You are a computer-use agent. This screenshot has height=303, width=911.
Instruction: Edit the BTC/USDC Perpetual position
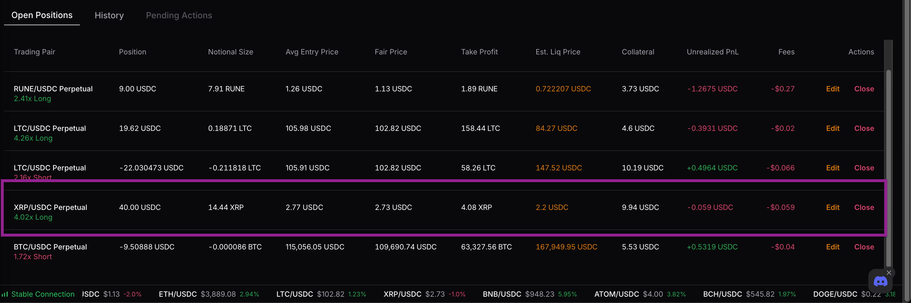click(832, 247)
